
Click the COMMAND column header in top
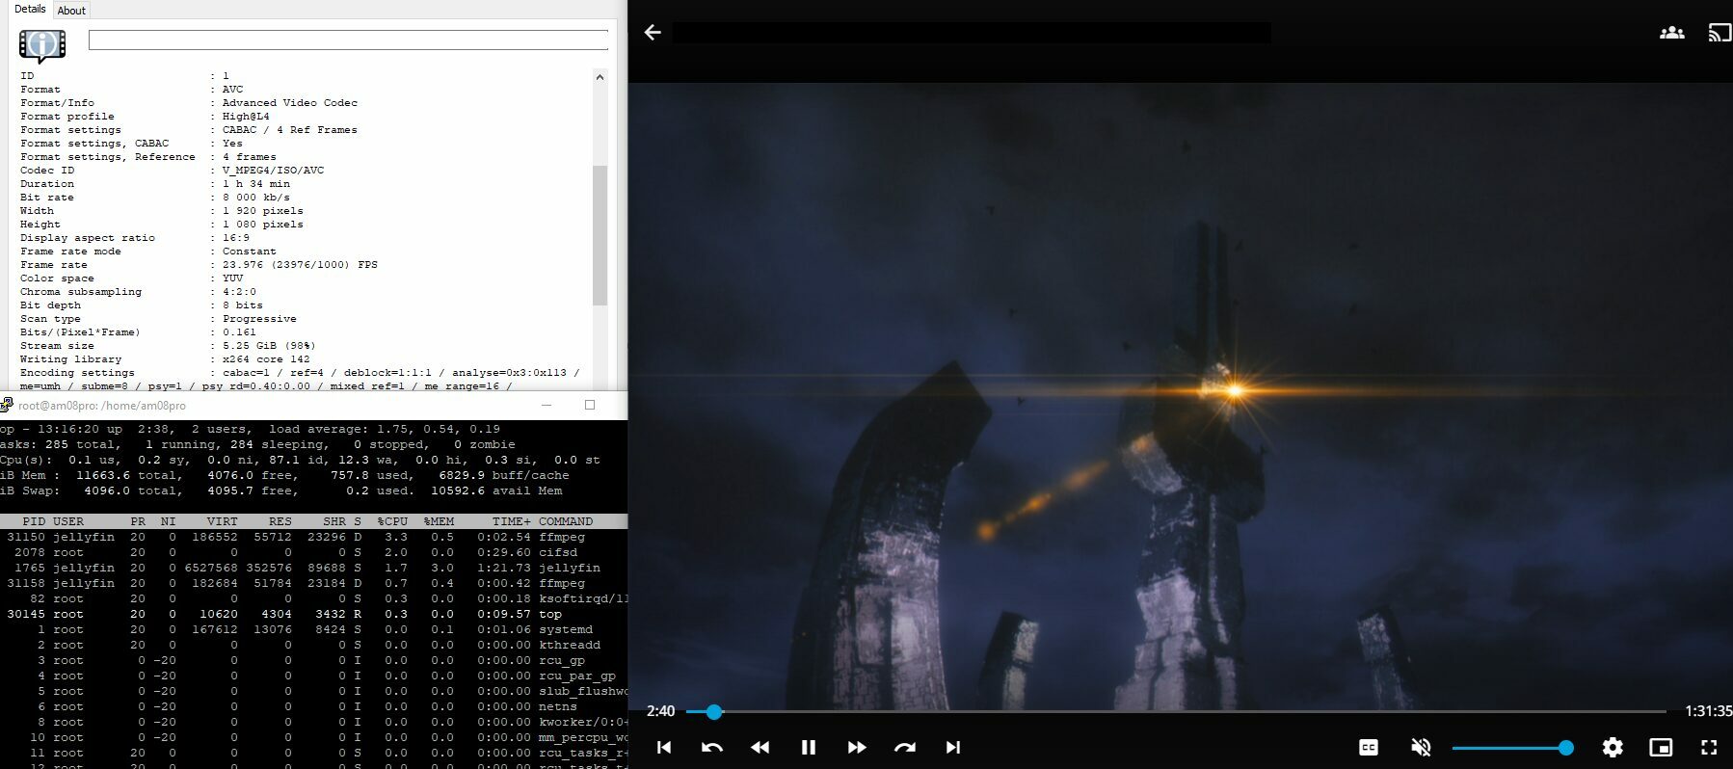[566, 521]
